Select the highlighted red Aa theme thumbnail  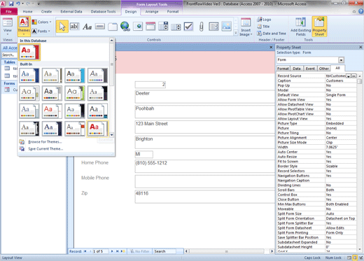pyautogui.click(x=97, y=128)
